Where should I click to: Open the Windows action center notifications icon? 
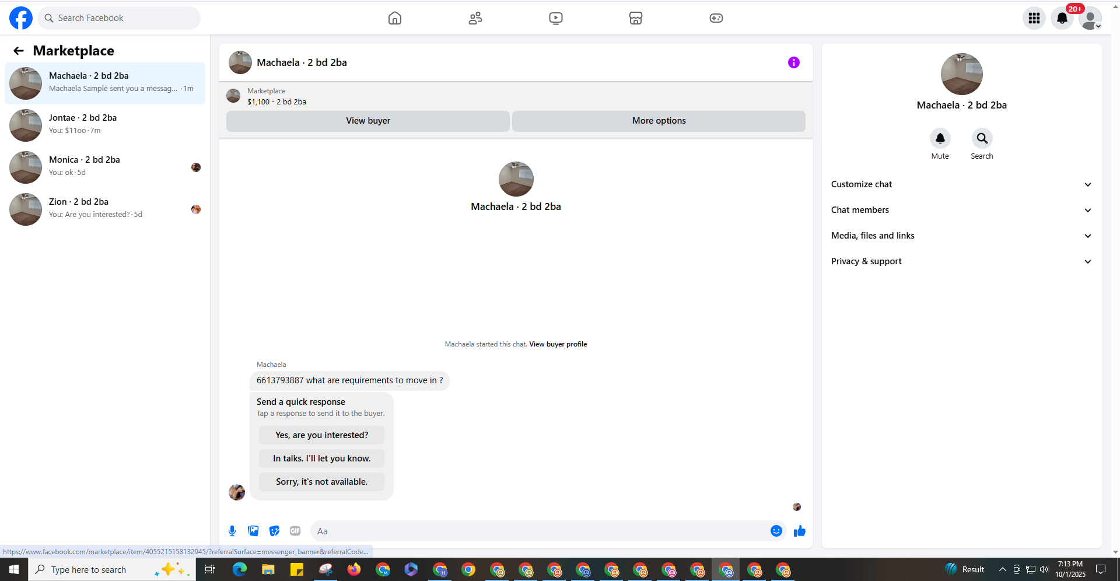[x=1101, y=569]
